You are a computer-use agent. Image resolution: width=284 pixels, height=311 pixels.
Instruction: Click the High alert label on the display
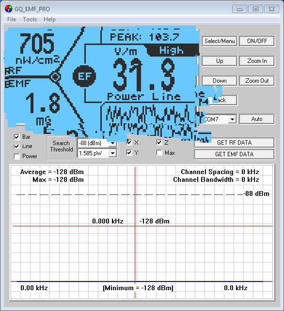tap(171, 51)
